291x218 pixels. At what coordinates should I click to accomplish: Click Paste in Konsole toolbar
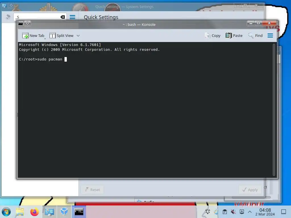pyautogui.click(x=234, y=35)
